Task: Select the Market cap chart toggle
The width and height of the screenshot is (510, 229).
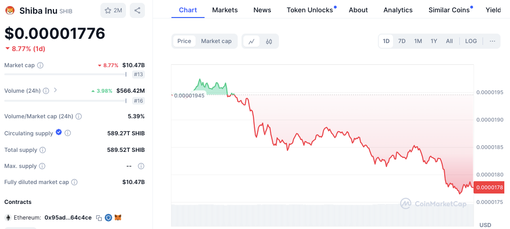Action: (216, 41)
